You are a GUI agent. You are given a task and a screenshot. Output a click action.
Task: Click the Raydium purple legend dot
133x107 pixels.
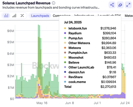tap(65, 33)
